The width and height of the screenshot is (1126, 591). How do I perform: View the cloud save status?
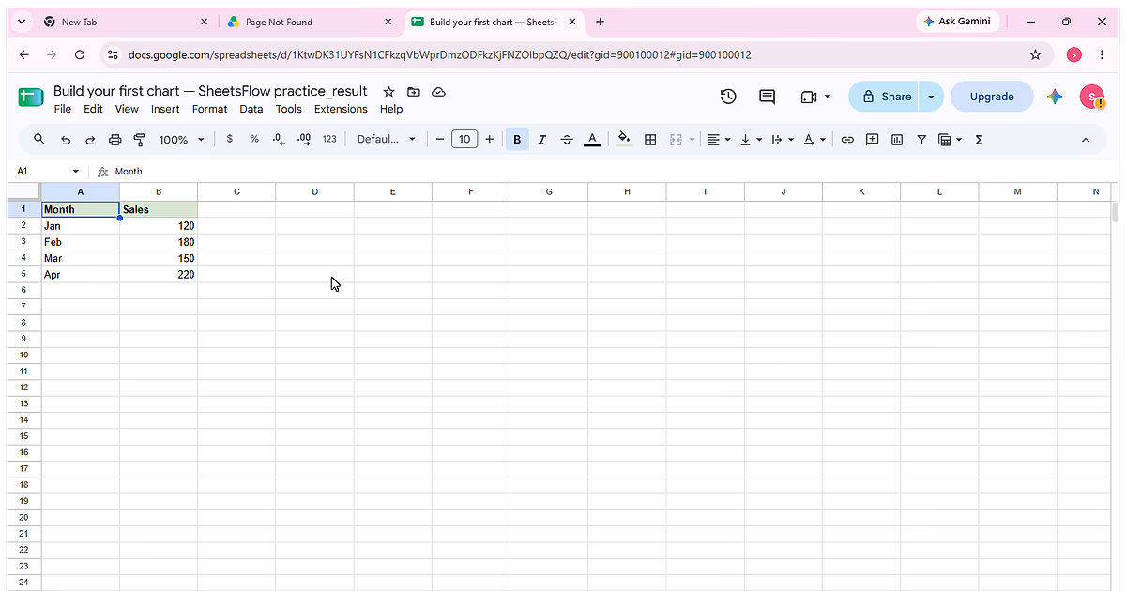pyautogui.click(x=438, y=92)
